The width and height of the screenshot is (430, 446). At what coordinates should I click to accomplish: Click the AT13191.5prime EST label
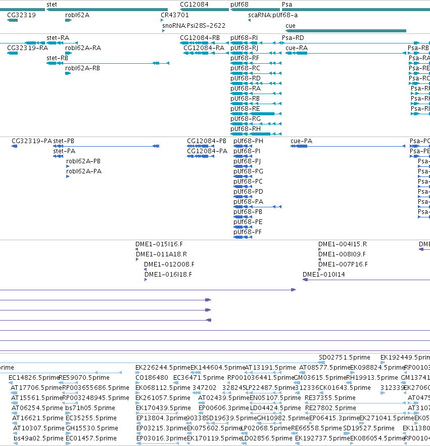[x=270, y=368]
